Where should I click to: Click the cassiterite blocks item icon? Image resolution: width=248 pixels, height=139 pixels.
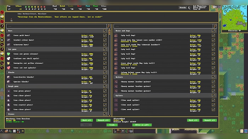(x=9, y=77)
